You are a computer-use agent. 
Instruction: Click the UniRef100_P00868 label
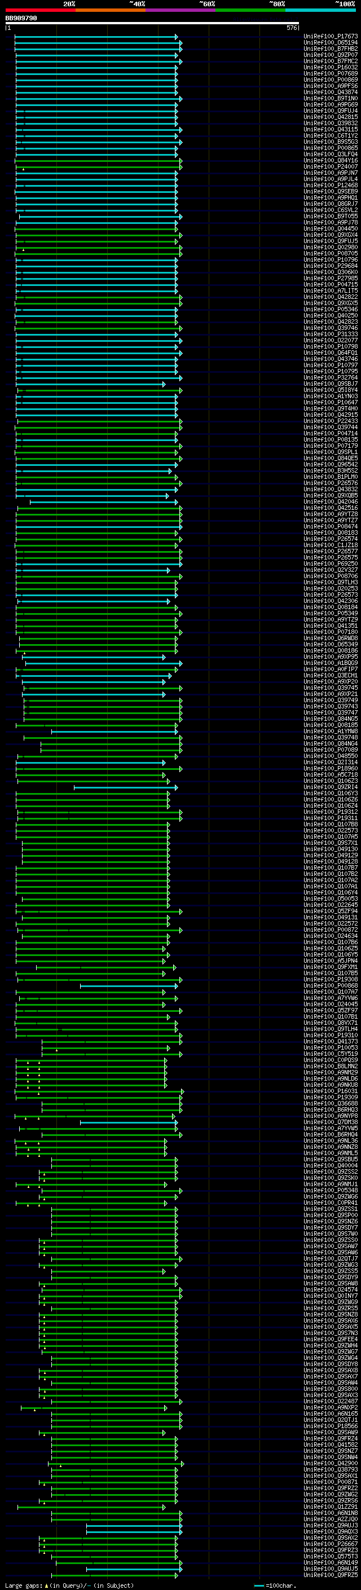point(331,986)
